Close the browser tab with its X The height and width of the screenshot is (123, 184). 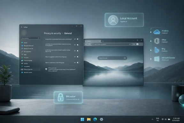[100, 41]
